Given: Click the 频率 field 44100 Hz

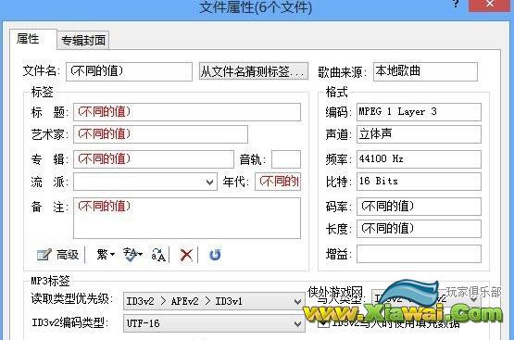Looking at the screenshot, I should point(419,159).
